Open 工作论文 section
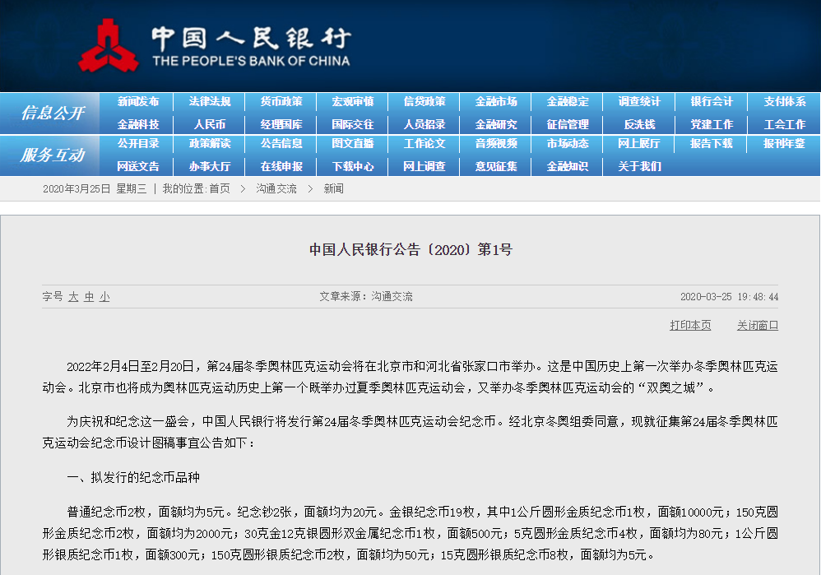821x575 pixels. [x=424, y=143]
